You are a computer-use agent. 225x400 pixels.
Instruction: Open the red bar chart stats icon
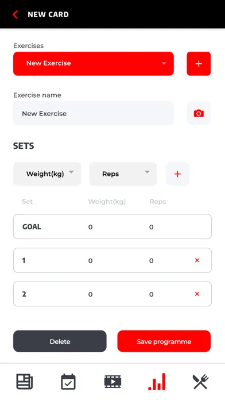[x=157, y=382]
